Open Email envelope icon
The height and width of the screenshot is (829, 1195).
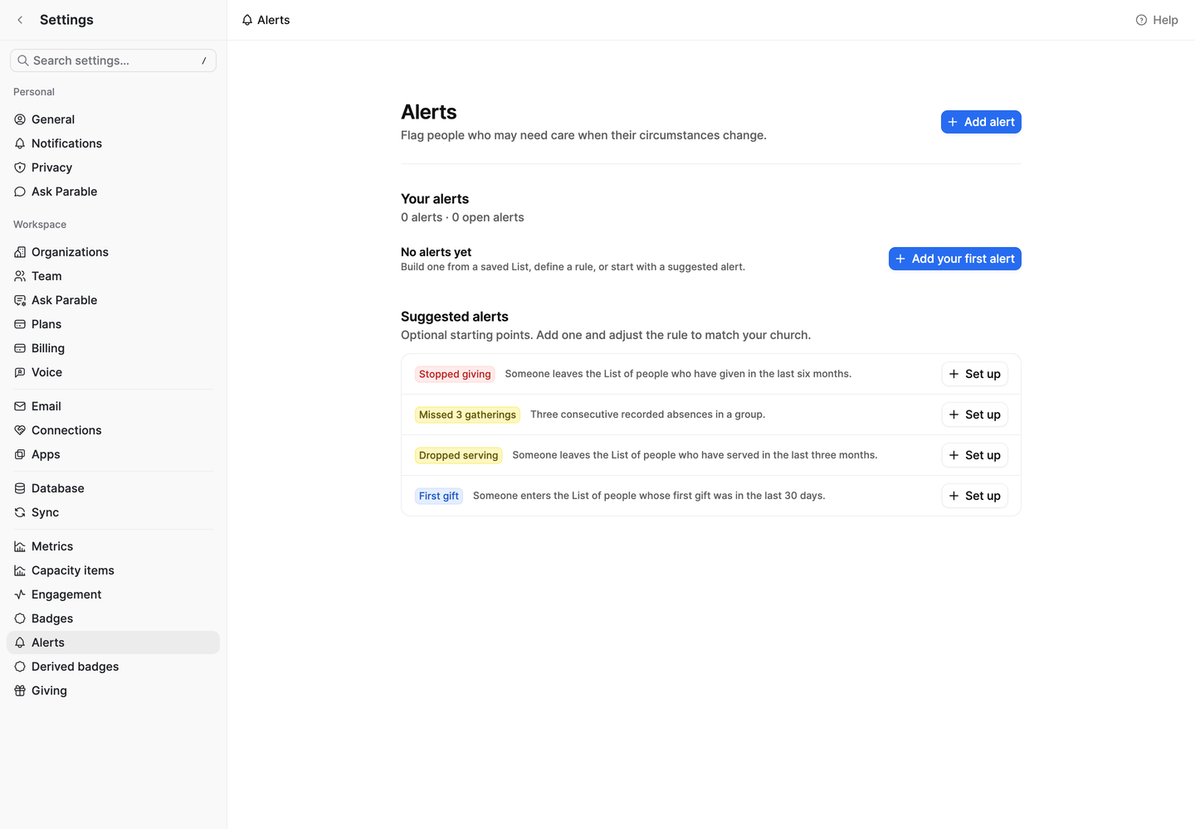click(20, 406)
